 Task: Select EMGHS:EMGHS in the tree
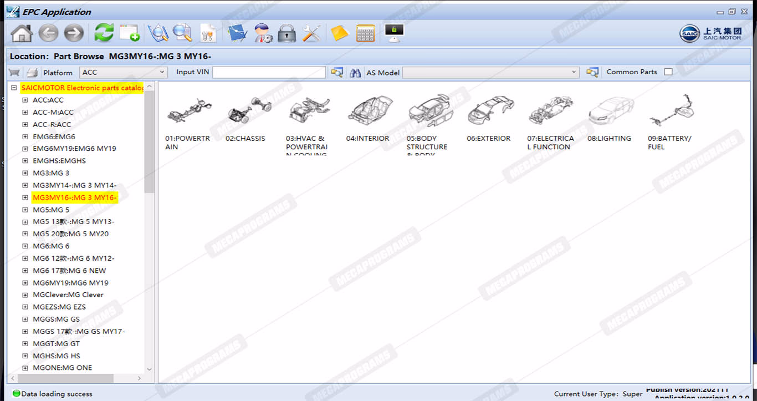click(59, 161)
